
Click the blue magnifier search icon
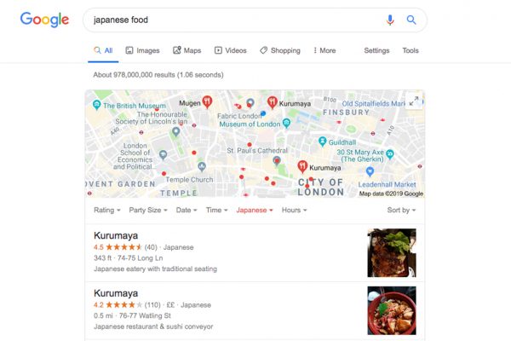(411, 20)
